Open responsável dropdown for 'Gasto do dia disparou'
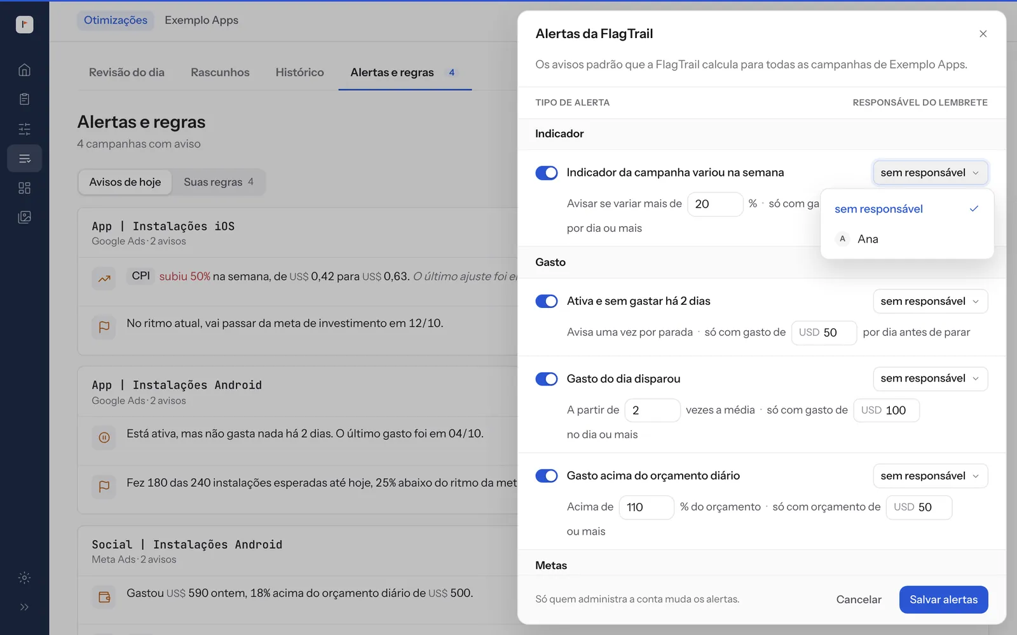This screenshot has height=635, width=1017. pos(931,378)
